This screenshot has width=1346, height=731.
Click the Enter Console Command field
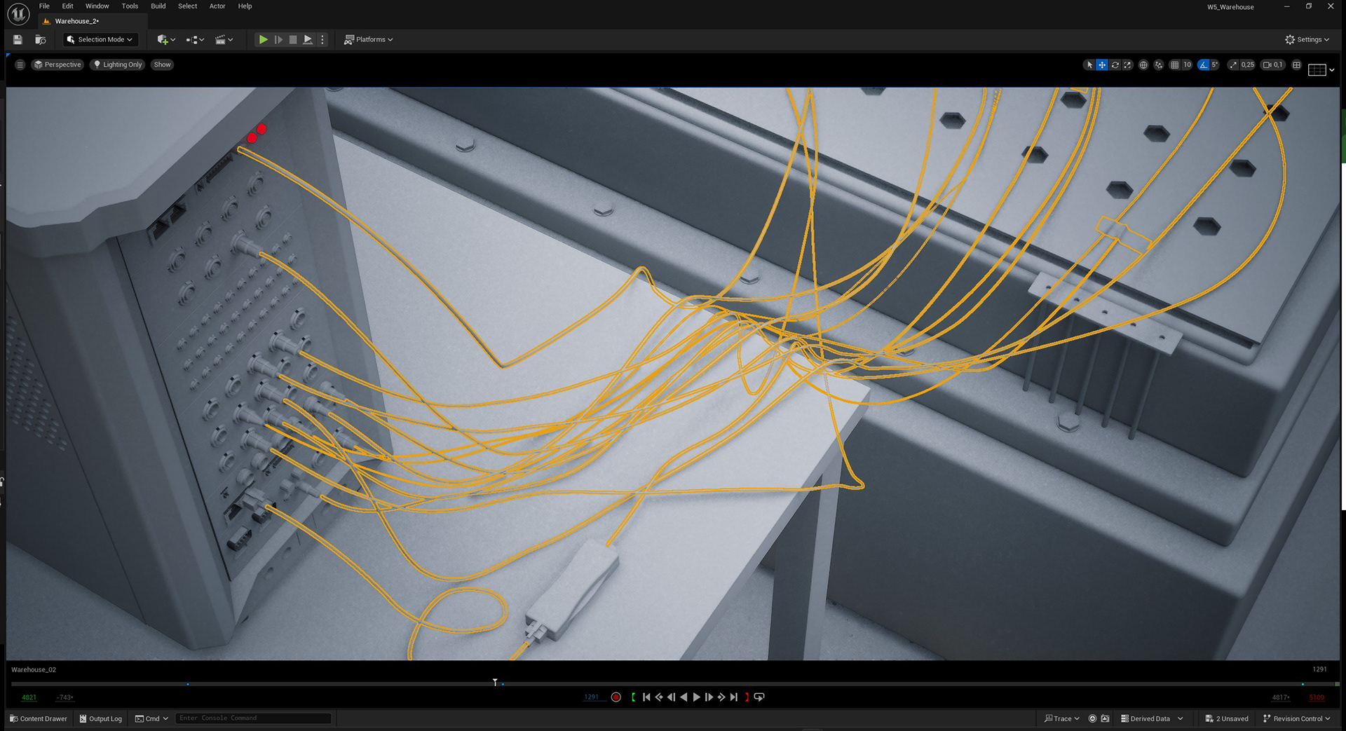[253, 718]
